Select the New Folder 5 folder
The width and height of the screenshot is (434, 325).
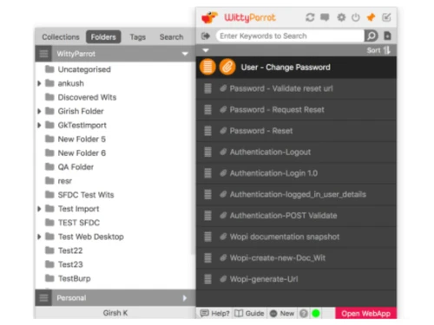click(82, 139)
